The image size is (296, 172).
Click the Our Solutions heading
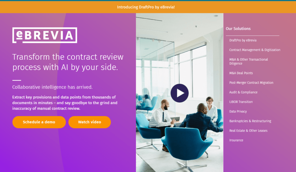(238, 29)
